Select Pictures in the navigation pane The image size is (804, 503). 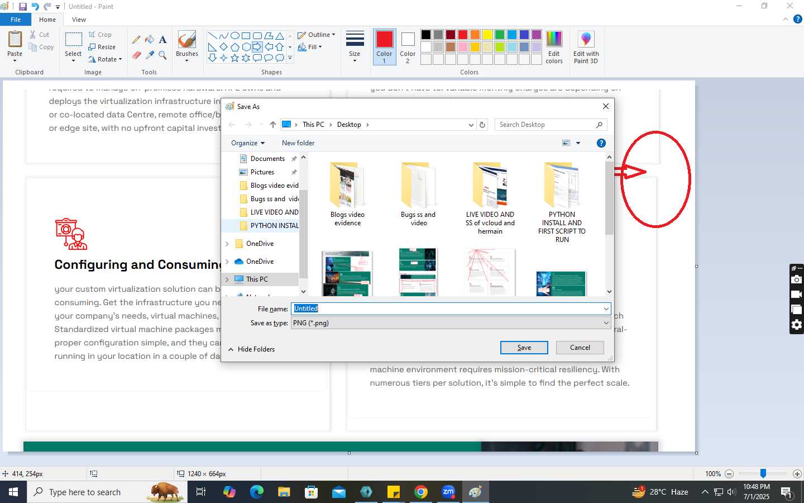[262, 172]
